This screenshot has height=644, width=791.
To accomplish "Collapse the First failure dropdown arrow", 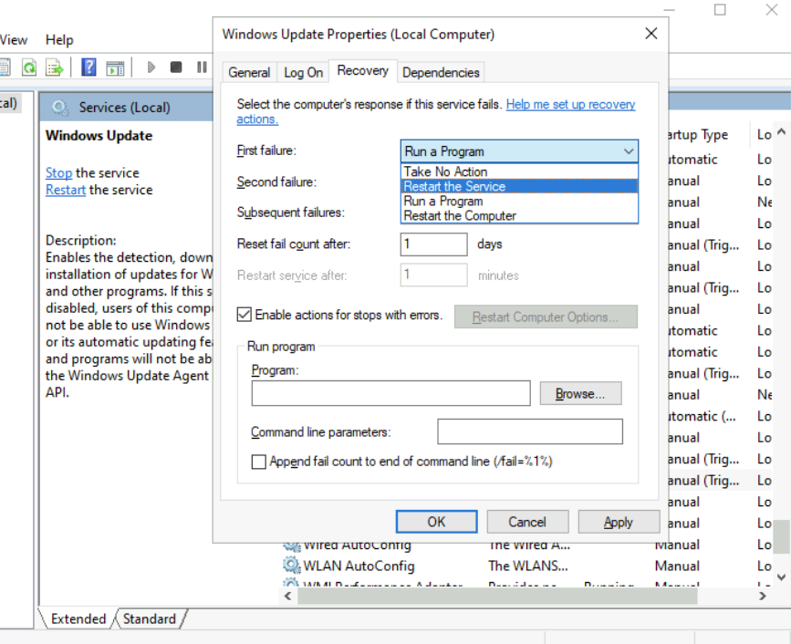I will click(628, 151).
